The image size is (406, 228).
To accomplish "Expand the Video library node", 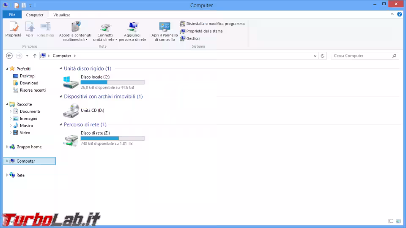I will tap(11, 133).
